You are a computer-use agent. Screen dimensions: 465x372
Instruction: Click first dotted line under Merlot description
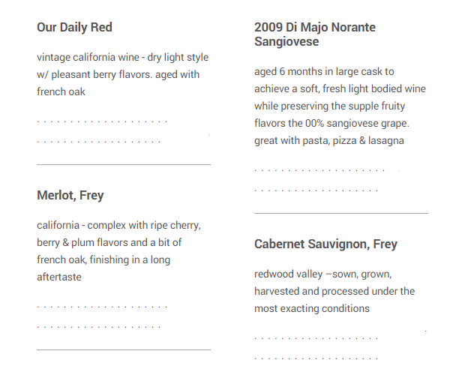pos(102,307)
